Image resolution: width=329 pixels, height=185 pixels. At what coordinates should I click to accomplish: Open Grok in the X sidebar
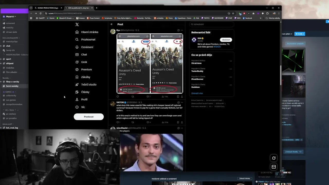81,62
